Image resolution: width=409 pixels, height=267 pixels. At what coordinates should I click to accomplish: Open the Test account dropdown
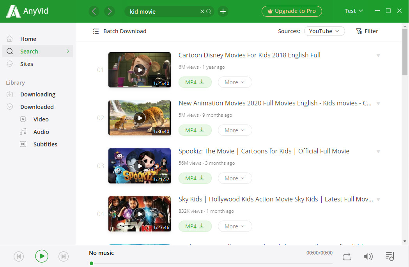coord(354,11)
